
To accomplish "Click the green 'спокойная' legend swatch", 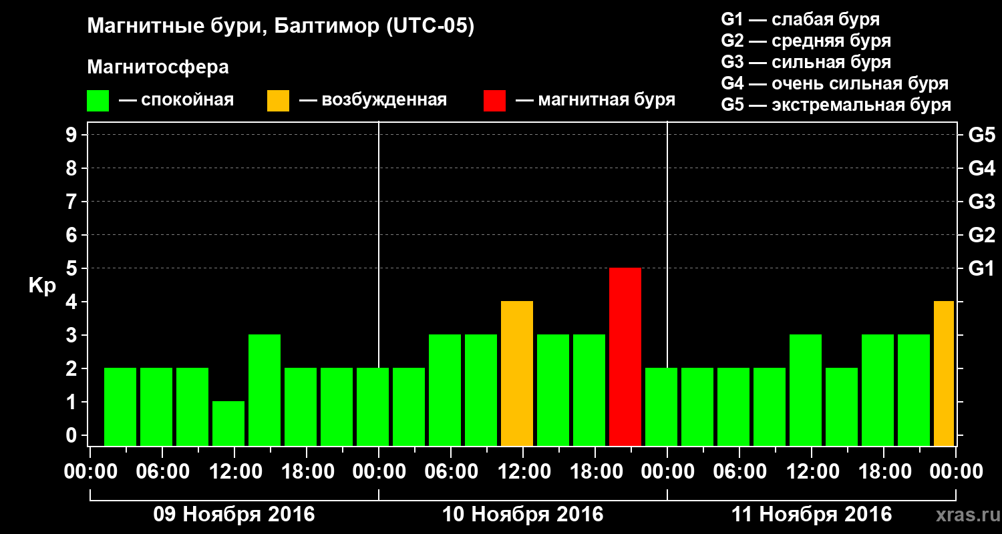I will 98,101.
